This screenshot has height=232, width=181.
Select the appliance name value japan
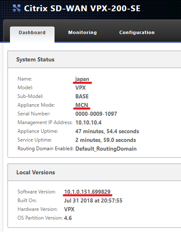click(82, 79)
